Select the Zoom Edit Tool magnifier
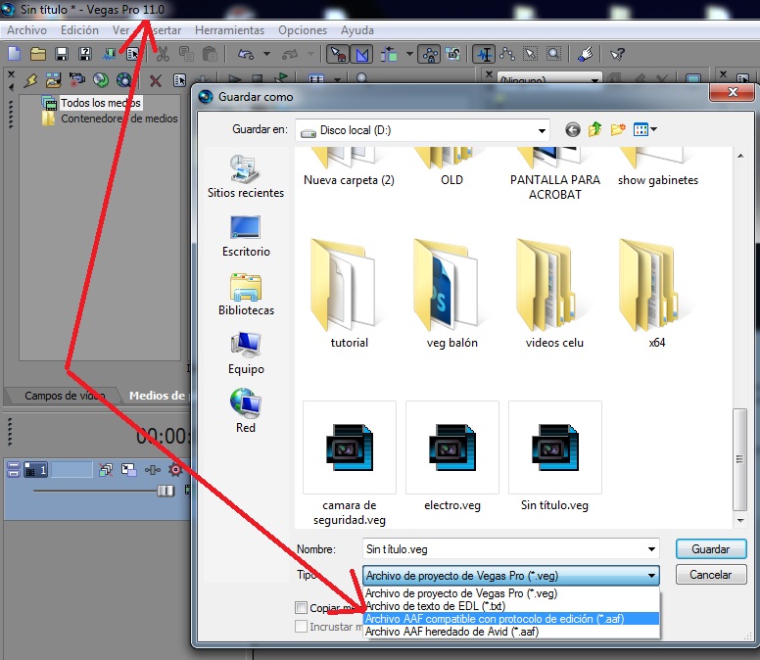The image size is (760, 660). click(553, 54)
